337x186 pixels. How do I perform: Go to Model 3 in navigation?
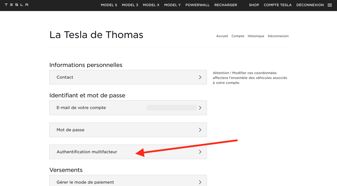click(130, 5)
